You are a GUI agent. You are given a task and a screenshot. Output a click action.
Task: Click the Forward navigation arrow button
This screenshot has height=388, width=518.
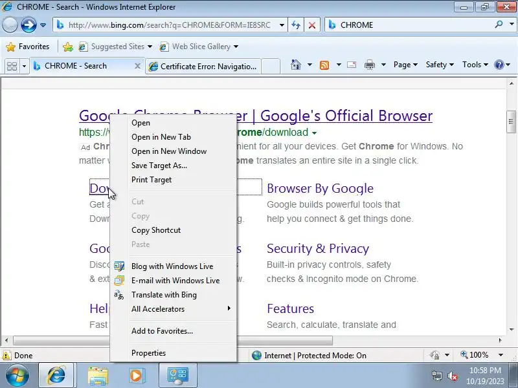[x=28, y=25]
